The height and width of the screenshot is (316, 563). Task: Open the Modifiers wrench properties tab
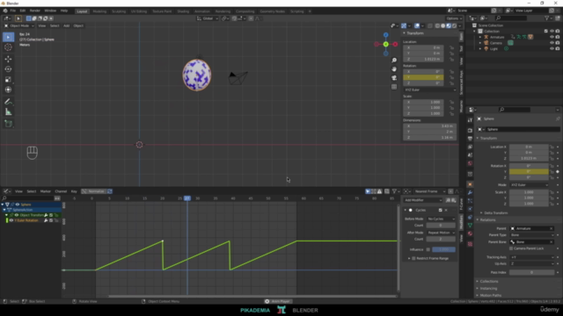click(470, 193)
